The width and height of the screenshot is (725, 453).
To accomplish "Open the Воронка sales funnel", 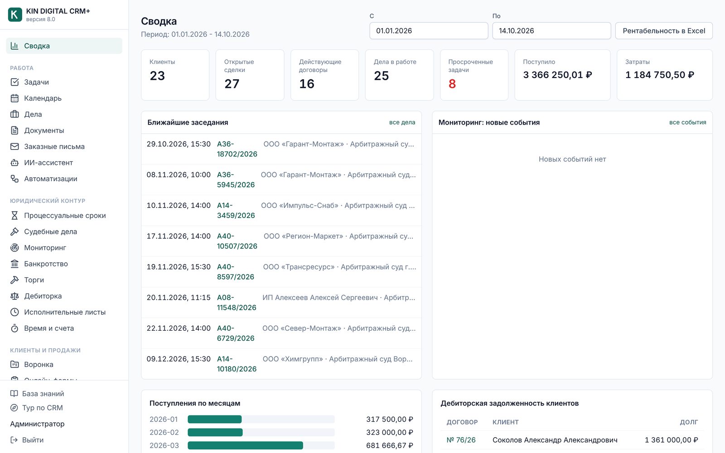I will pyautogui.click(x=64, y=364).
